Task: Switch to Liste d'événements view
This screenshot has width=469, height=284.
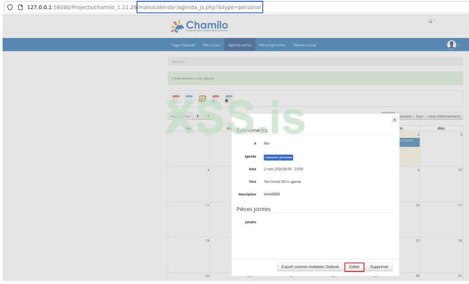Action: (444, 116)
